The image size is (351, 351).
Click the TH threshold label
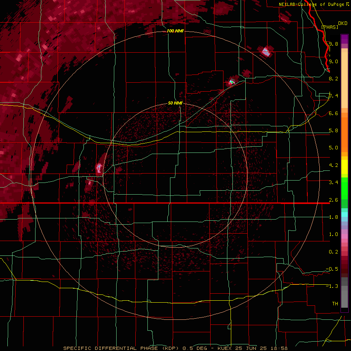pyautogui.click(x=335, y=304)
